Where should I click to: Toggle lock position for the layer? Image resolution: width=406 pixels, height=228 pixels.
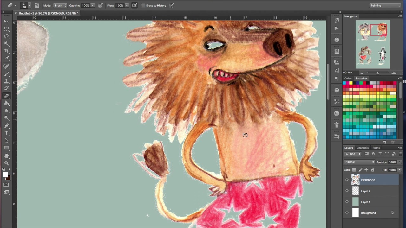tap(366, 170)
